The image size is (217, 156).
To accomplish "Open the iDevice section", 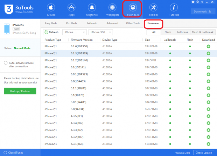I will (x=51, y=9).
